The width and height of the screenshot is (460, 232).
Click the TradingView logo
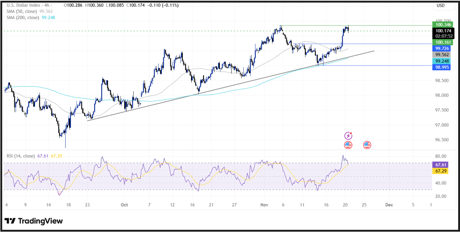coord(33,221)
